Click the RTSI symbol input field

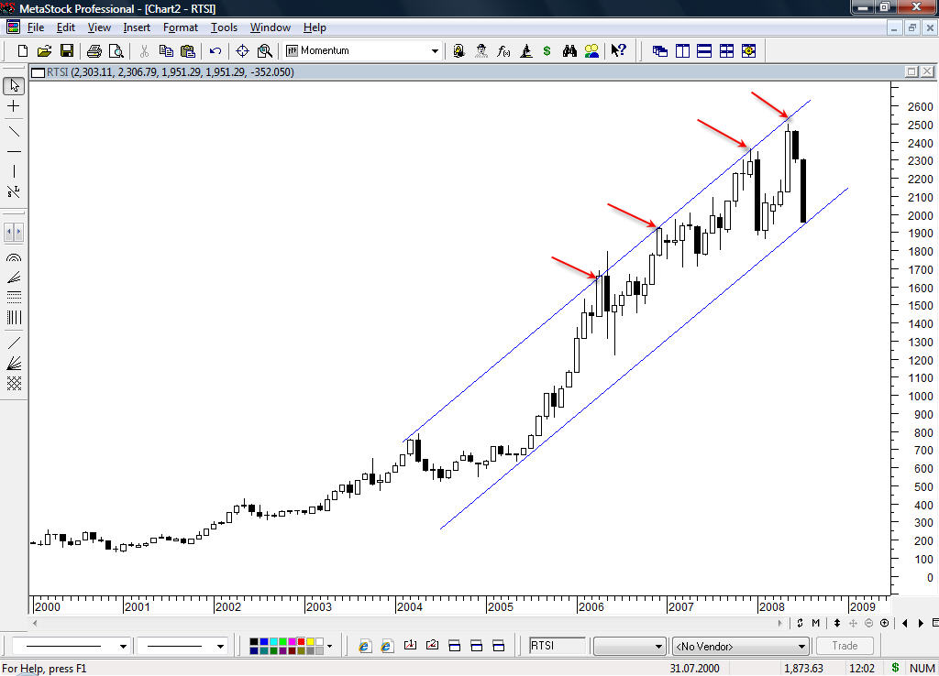557,646
